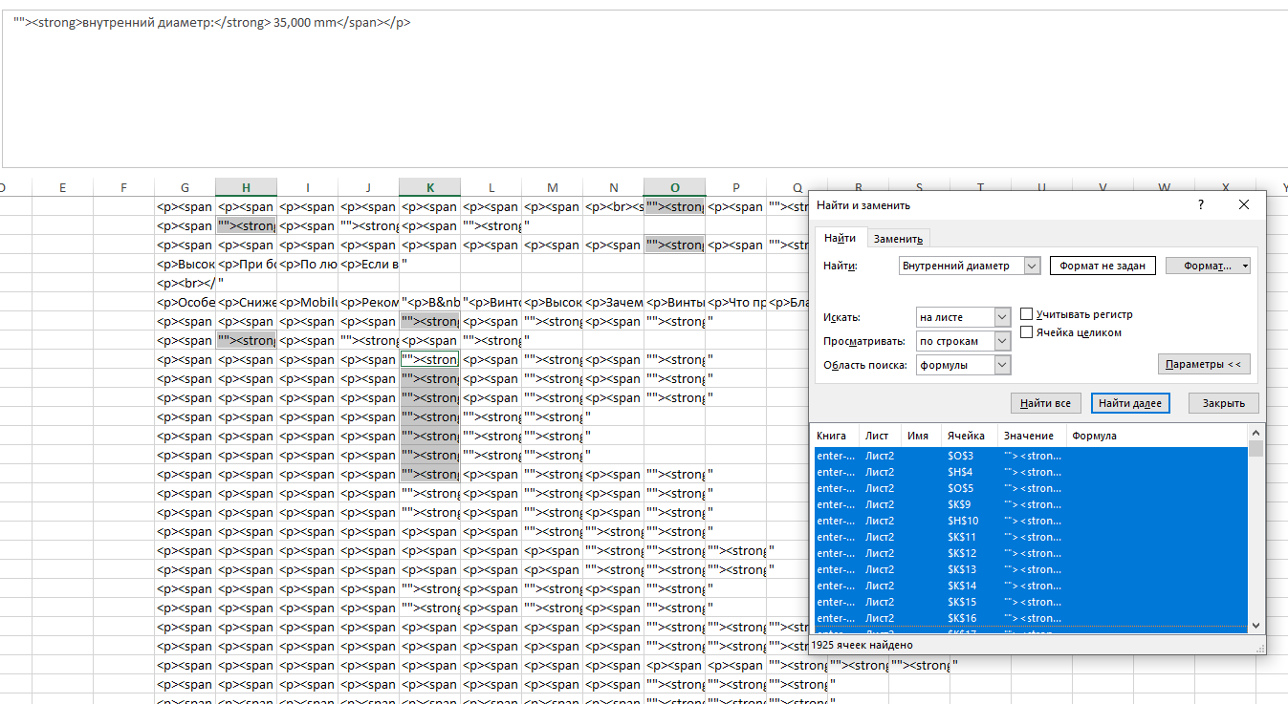Click cell <p>При бо in column H
Viewport: 1288px width, 704px height.
[246, 264]
